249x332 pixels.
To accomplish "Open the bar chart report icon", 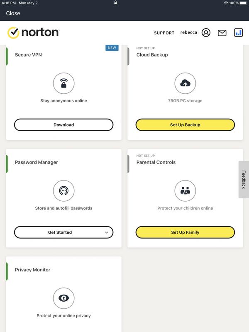I will coord(238,33).
